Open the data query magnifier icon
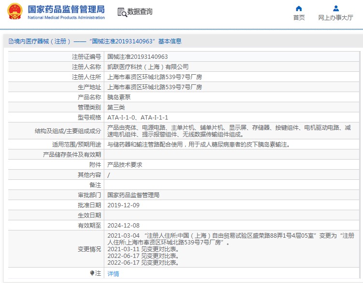The image size is (363, 283). [122, 12]
